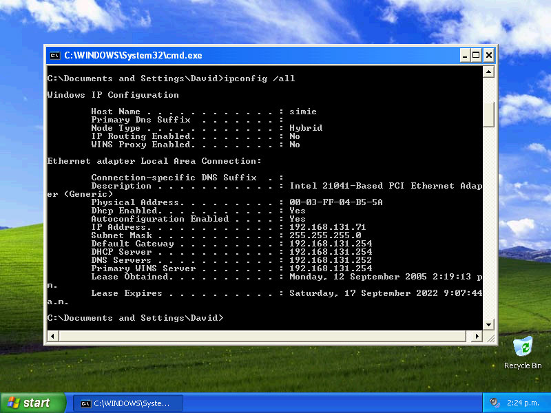The height and width of the screenshot is (413, 551).
Task: Click the subnet mask 255.255.255.0
Action: coord(325,235)
